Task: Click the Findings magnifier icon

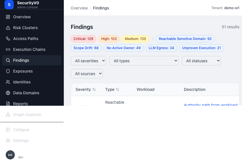Action: click(8, 60)
